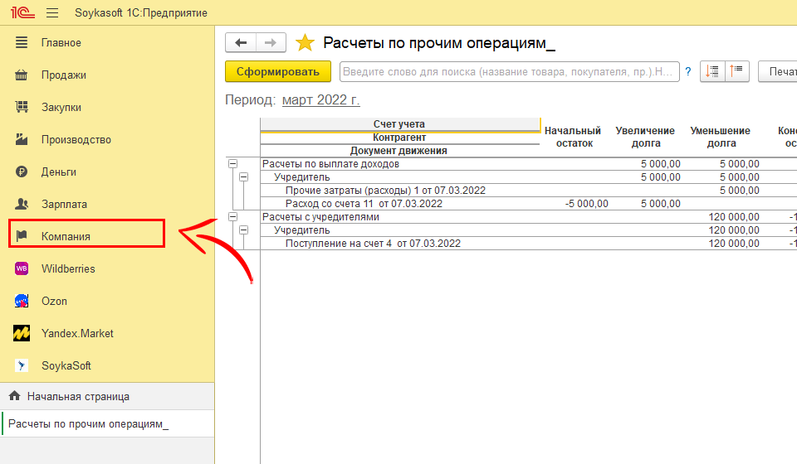Click the yellow favorites star icon
Viewport: 797px width, 464px height.
point(306,43)
